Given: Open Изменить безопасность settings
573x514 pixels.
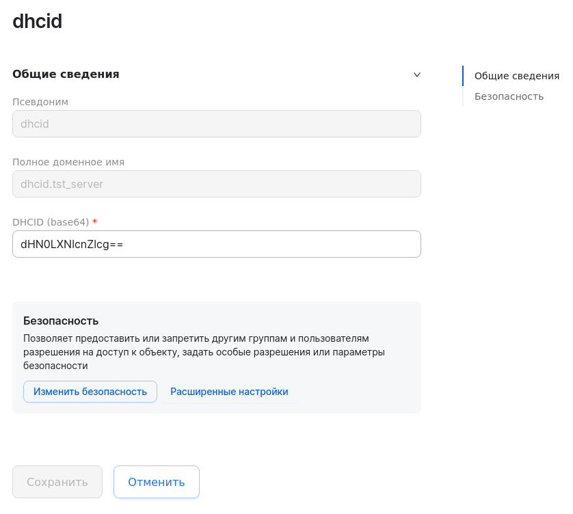Looking at the screenshot, I should tap(90, 391).
